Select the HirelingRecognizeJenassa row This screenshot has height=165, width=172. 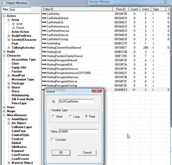point(106,69)
